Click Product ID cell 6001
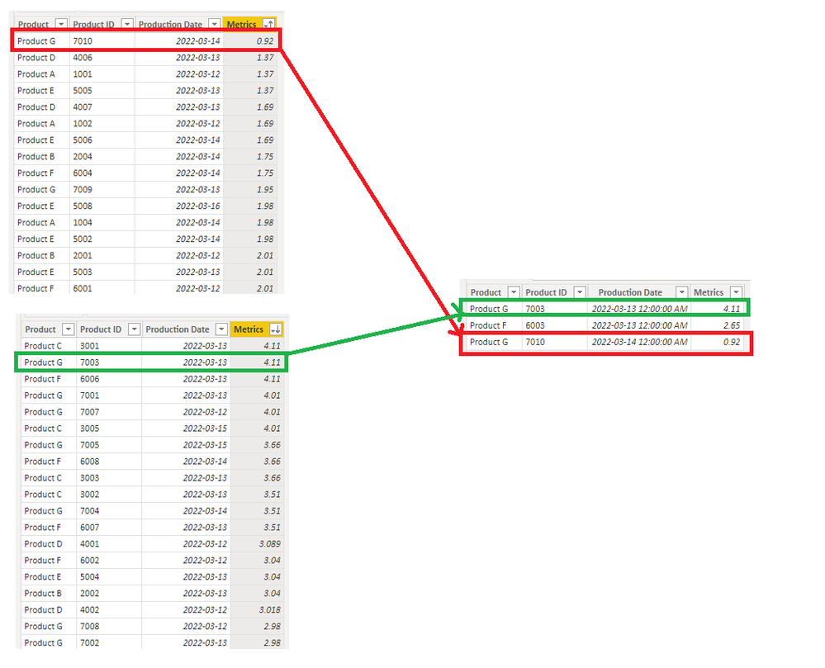The image size is (825, 668). (x=83, y=288)
